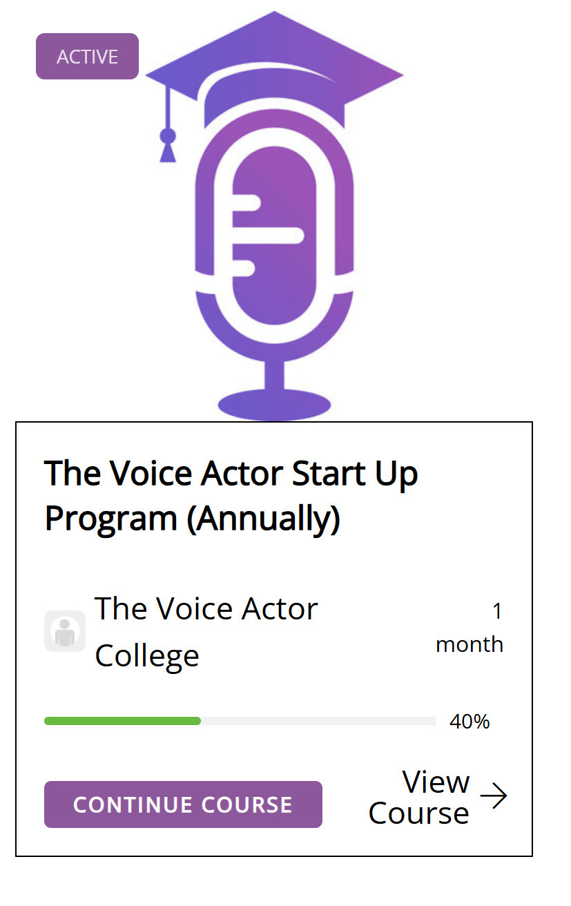571x906 pixels.
Task: Click the right arrow beside View Course
Action: click(x=494, y=796)
